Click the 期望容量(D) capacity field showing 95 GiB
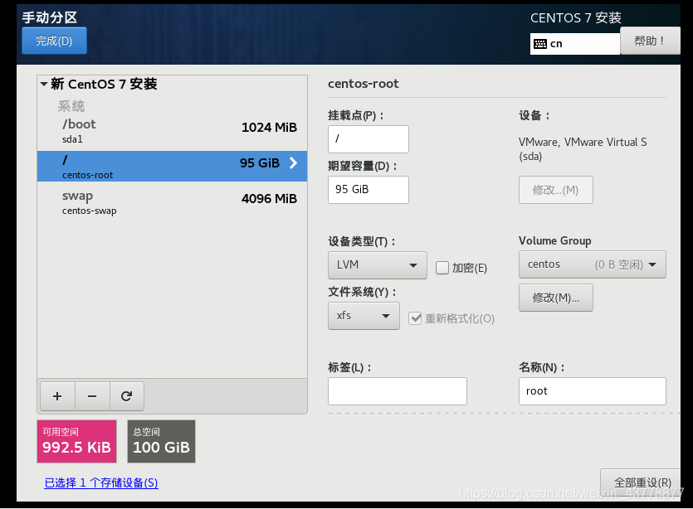The height and width of the screenshot is (509, 693). click(368, 190)
